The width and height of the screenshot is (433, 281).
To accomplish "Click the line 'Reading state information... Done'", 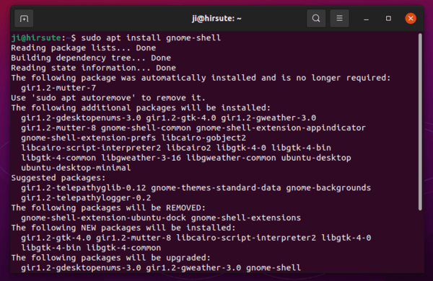I will [93, 68].
